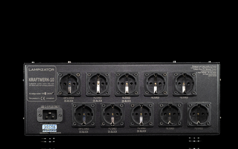
Task: Click the 'This product is' text
Action: click(34, 98)
